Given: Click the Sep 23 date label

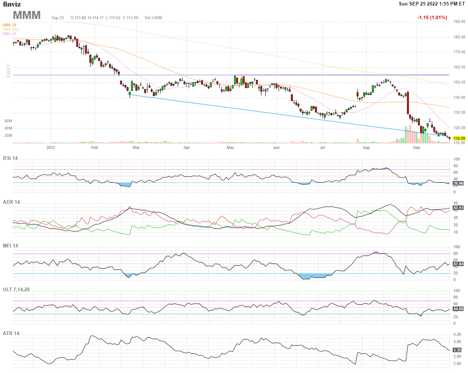Looking at the screenshot, I should (x=58, y=18).
